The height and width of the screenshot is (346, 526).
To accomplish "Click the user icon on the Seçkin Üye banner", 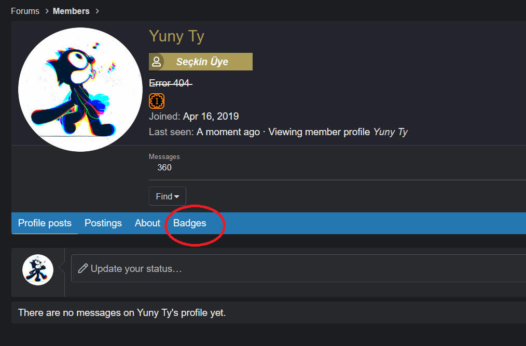I will tap(156, 62).
